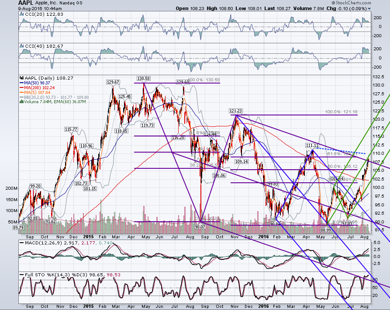Select the High 108.60 value

220,8
